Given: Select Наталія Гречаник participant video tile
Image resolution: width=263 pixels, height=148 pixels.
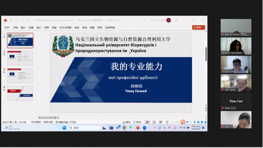Looking at the screenshot, I should 236,46.
